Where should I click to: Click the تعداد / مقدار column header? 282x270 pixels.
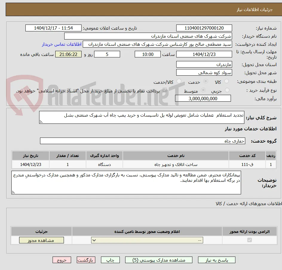68,156
